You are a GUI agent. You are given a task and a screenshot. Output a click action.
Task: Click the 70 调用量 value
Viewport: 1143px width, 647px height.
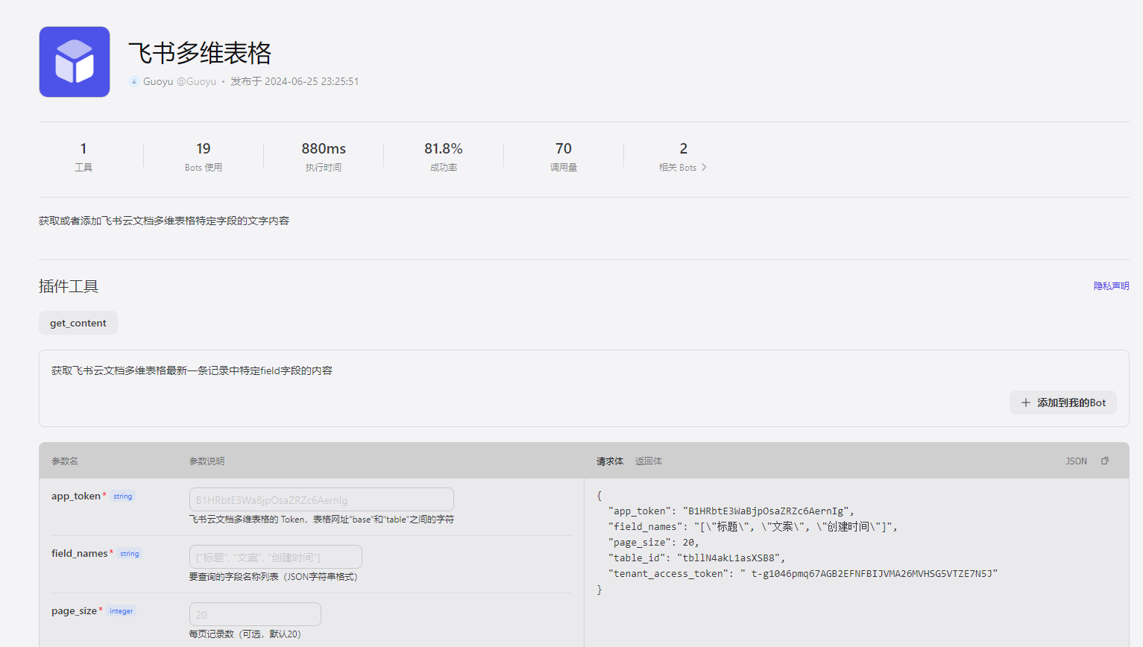tap(564, 149)
